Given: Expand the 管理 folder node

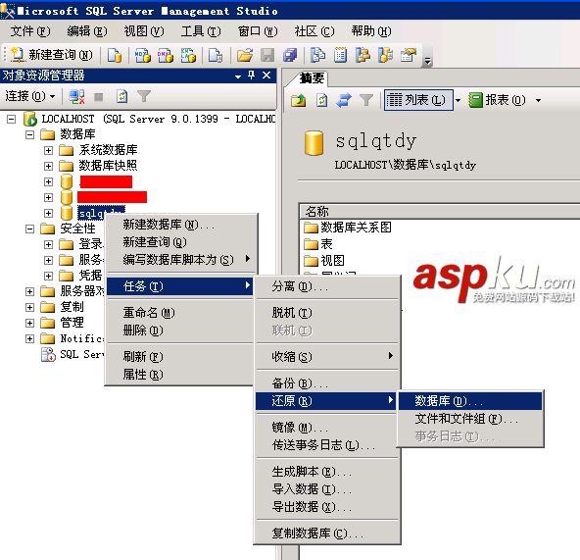Looking at the screenshot, I should coord(30,323).
